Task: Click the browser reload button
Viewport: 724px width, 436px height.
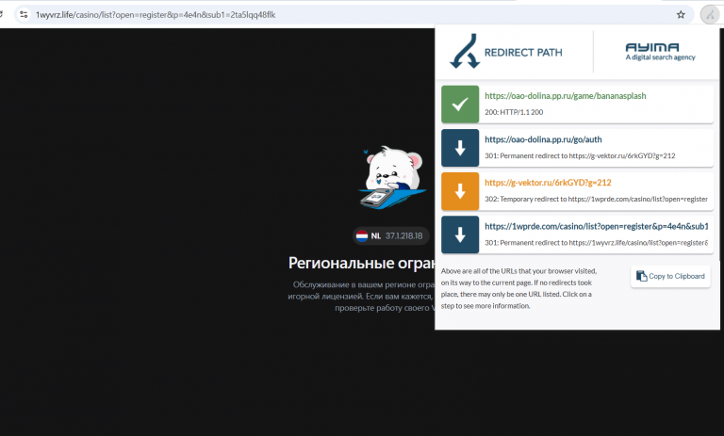Action: tap(1, 15)
